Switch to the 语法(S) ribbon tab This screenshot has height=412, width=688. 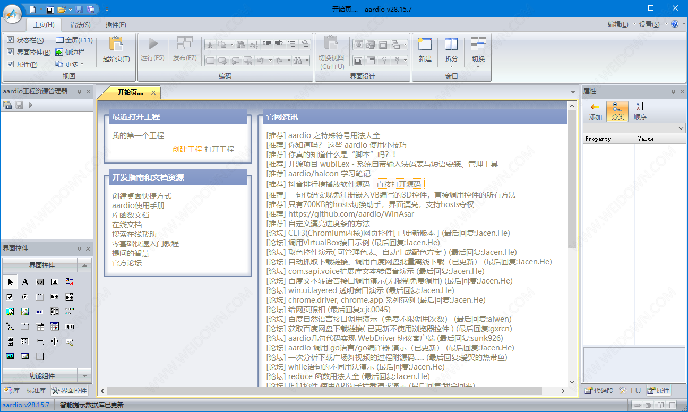(x=80, y=24)
